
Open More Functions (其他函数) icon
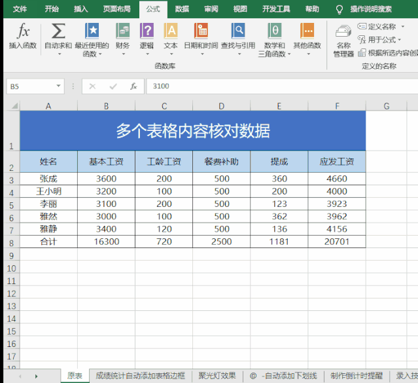coord(307,31)
